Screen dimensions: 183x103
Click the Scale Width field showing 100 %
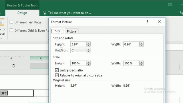tap(131, 63)
